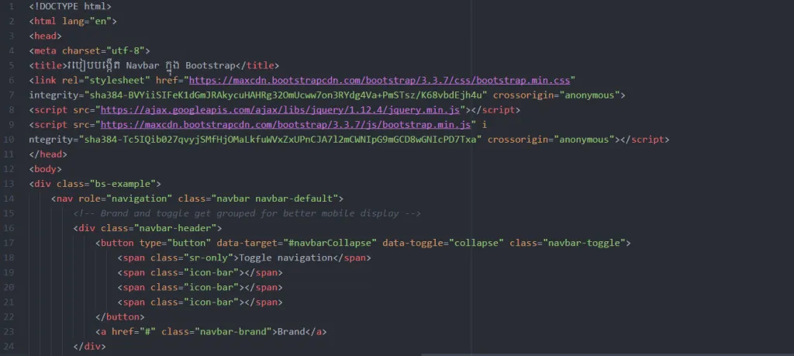Viewport: 794px width, 356px height.
Task: Click the Brand and toggle comment line
Action: coord(247,213)
